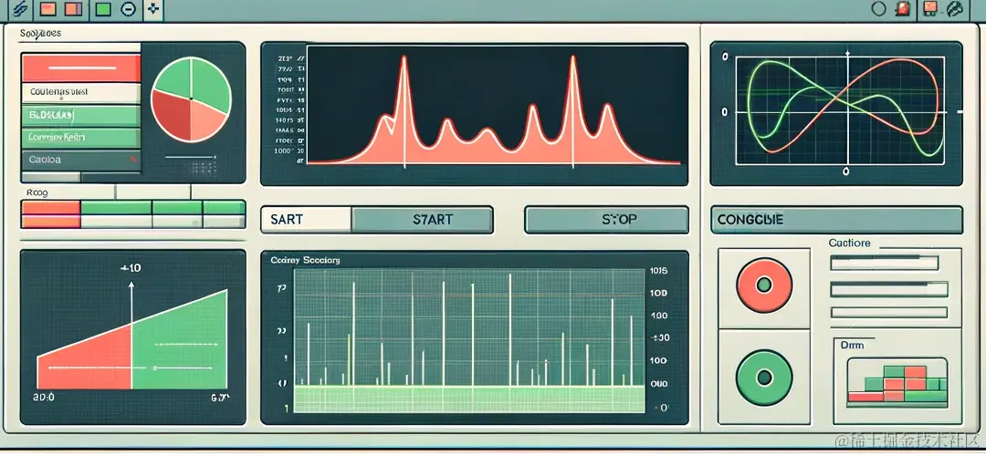The width and height of the screenshot is (986, 456).
Task: Open the Orm block chart thumbnail
Action: tap(897, 383)
